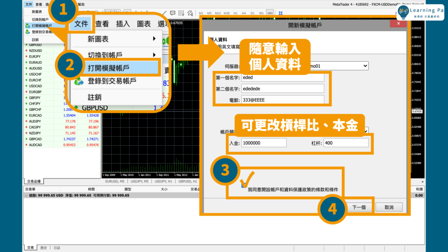Open the 日誌 tab in terminal panel

(57, 248)
